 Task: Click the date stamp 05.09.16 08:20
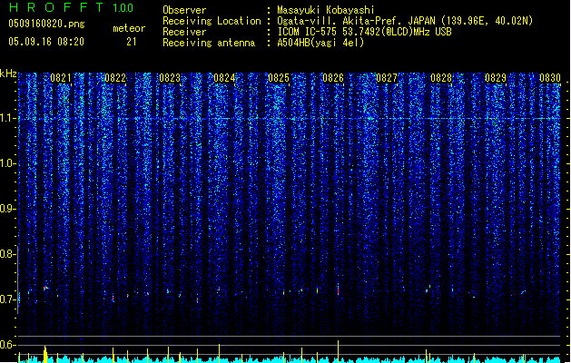tap(46, 42)
